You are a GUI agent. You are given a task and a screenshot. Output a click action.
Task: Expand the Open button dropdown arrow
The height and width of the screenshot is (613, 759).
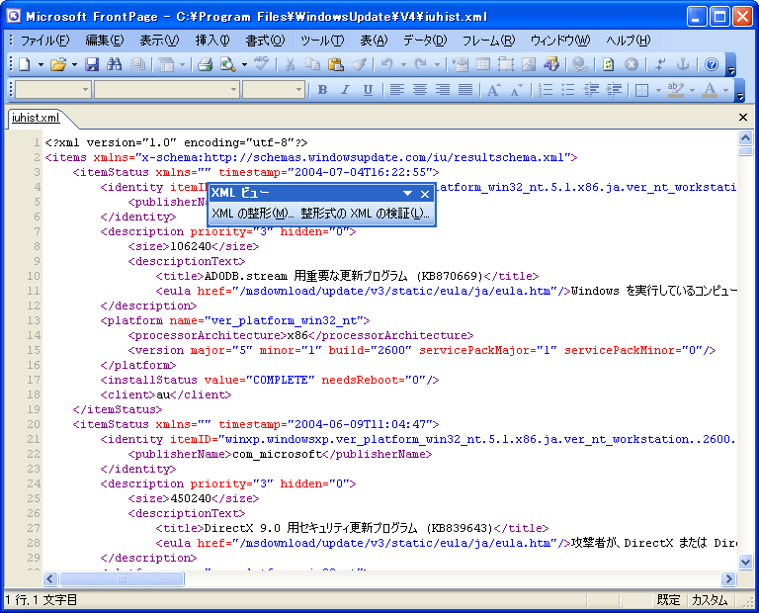74,64
